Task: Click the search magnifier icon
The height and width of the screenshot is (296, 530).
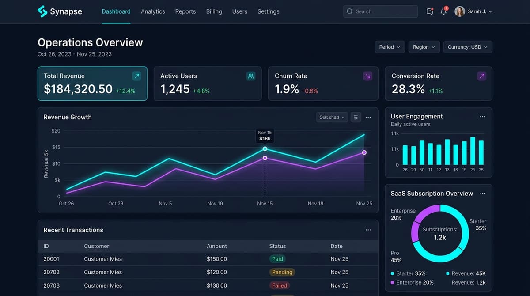Action: (350, 11)
